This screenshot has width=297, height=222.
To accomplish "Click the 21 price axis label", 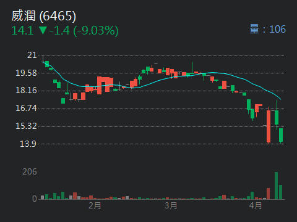I will click(32, 55).
